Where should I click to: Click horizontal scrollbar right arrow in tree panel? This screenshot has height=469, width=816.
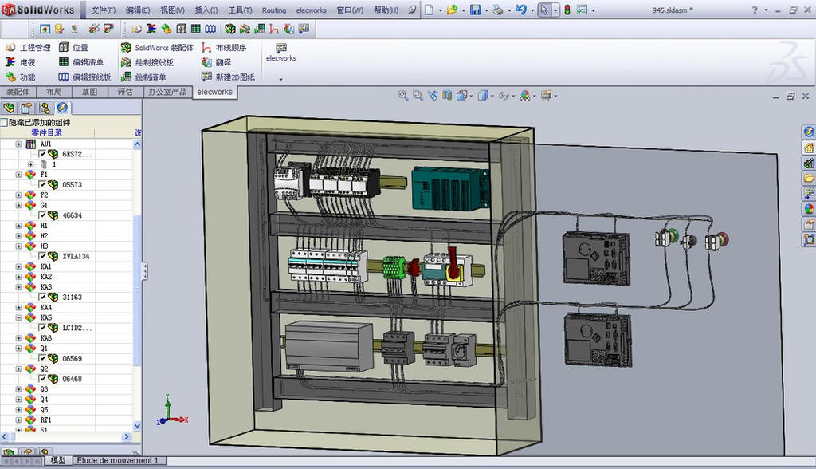coord(127,436)
